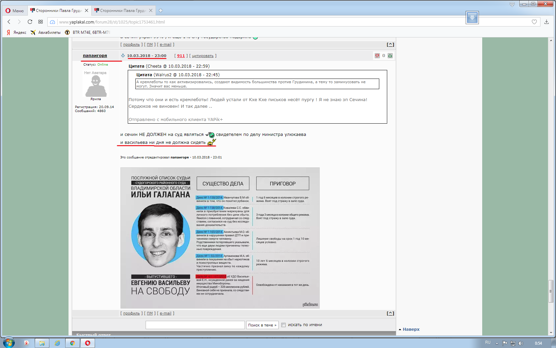The image size is (556, 348).
Task: Open Speed Dial start page grid
Action: coord(40,22)
